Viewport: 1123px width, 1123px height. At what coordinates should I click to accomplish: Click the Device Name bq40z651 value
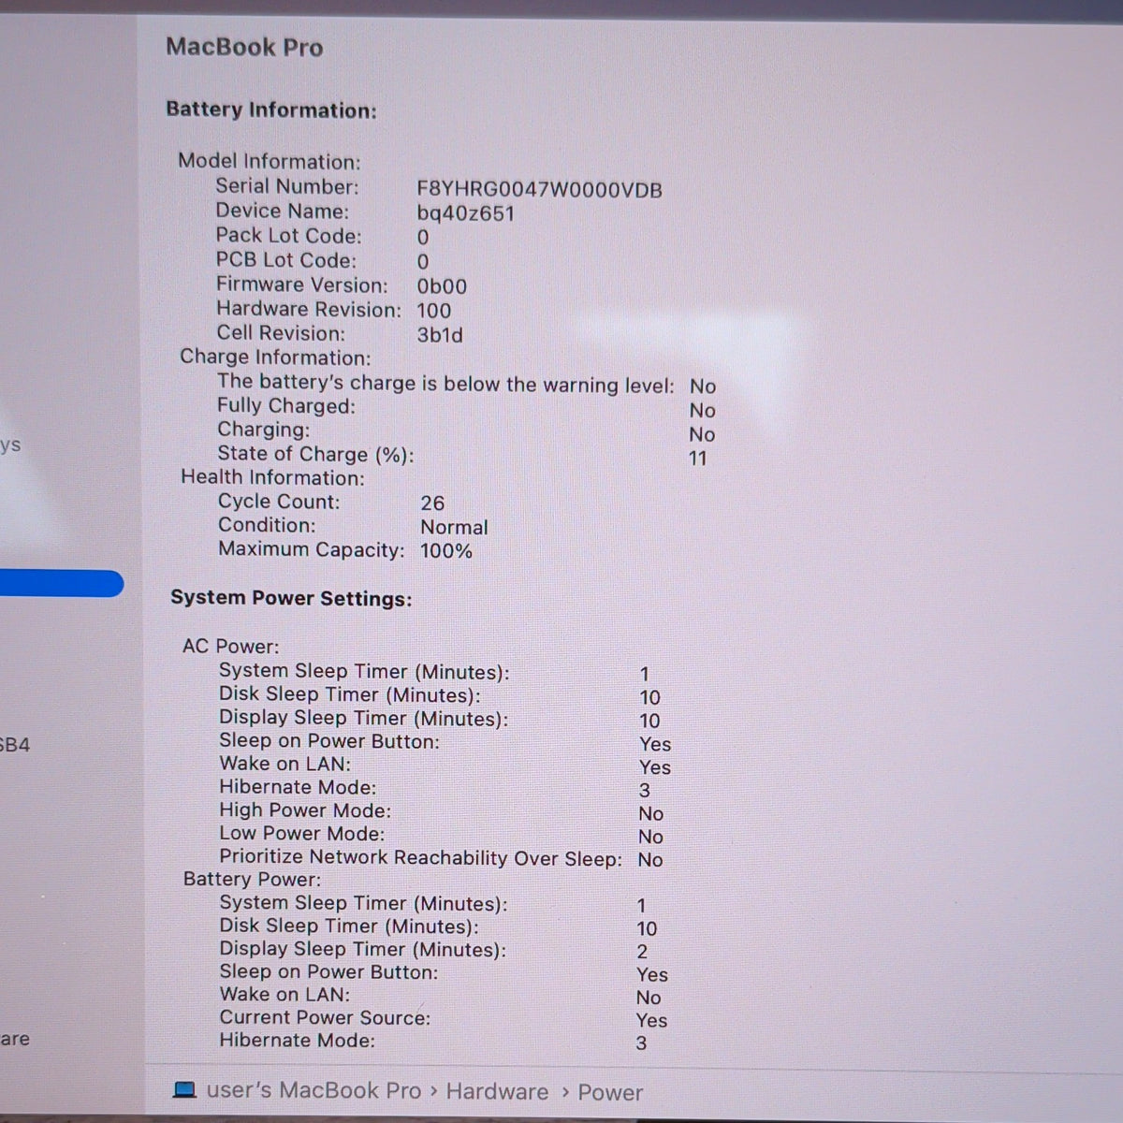[x=466, y=213]
